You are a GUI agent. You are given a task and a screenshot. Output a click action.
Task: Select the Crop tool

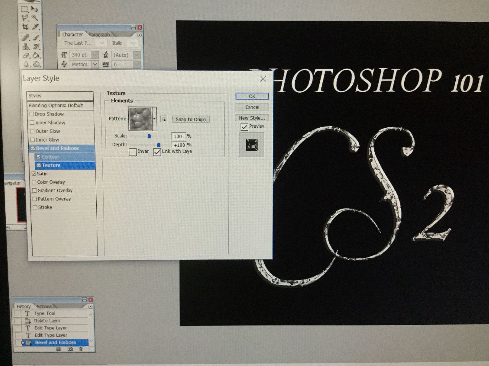coord(25,27)
